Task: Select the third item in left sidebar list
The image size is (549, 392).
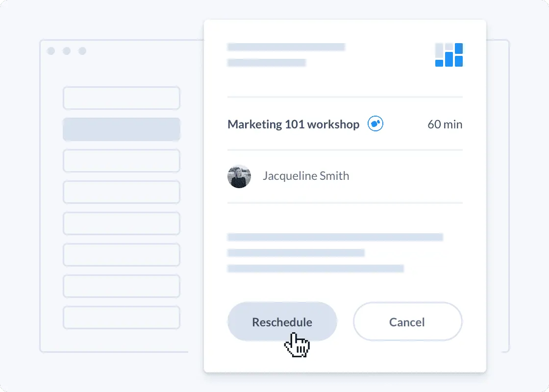Action: (122, 161)
